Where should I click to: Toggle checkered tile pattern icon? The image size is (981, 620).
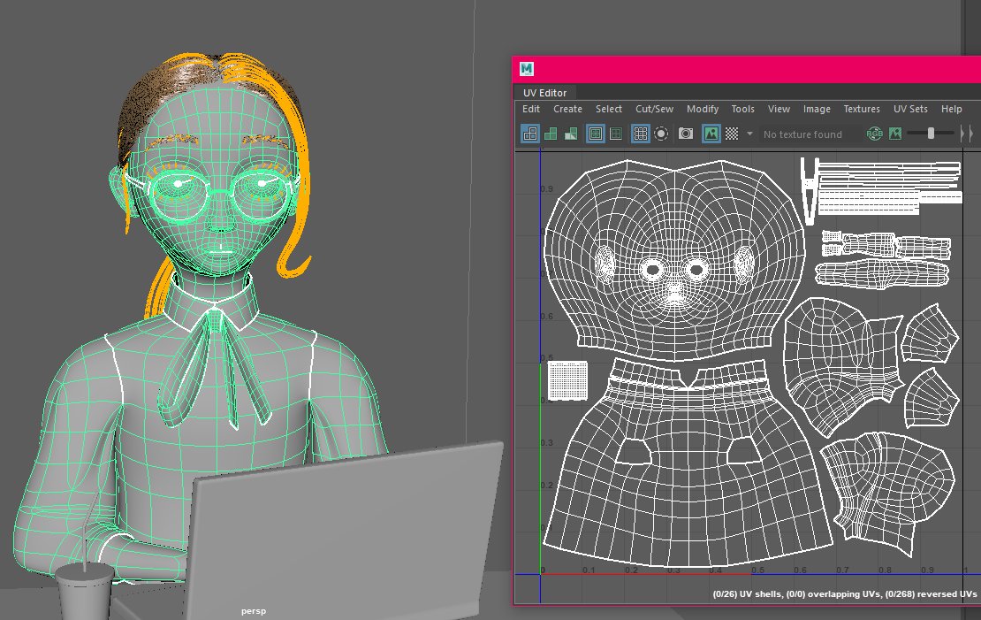pyautogui.click(x=732, y=134)
